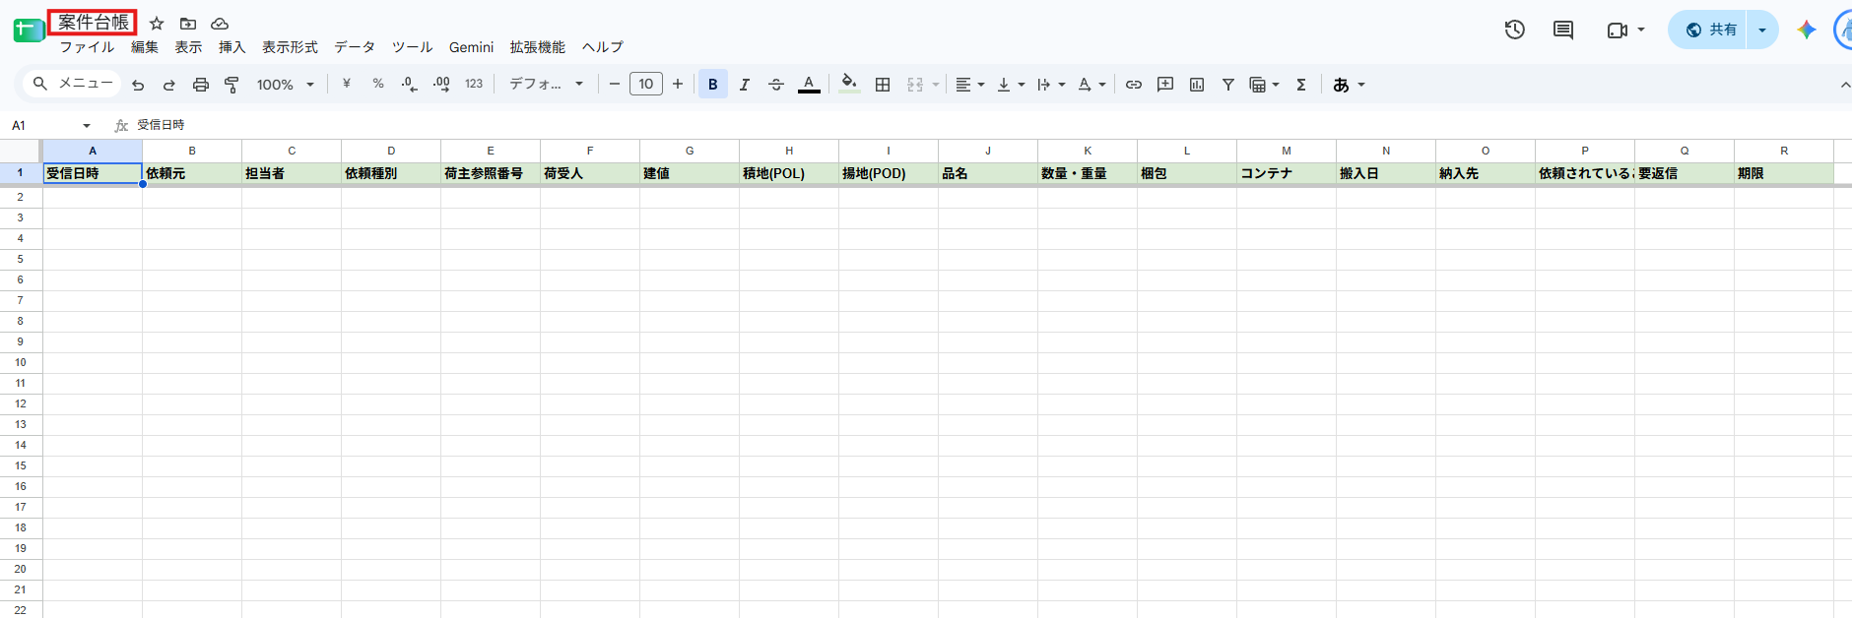
Task: Open the 拡張機能 menu
Action: [538, 47]
